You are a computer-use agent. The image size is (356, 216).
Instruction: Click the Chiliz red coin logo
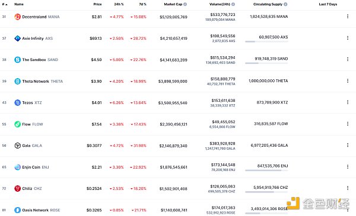pos(17,188)
